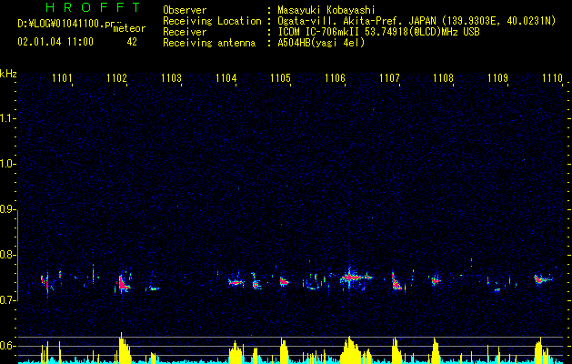Click the 1105 time marker
Screen dimensions: 572x364
pos(280,78)
